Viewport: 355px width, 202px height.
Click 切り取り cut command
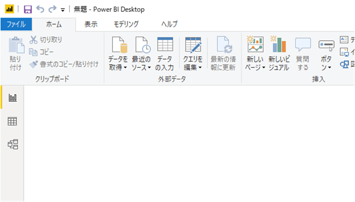[46, 40]
